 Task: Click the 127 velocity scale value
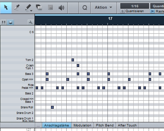point(28,130)
